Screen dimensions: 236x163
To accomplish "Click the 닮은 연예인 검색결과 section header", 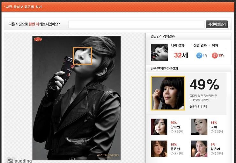I will point(164,68).
